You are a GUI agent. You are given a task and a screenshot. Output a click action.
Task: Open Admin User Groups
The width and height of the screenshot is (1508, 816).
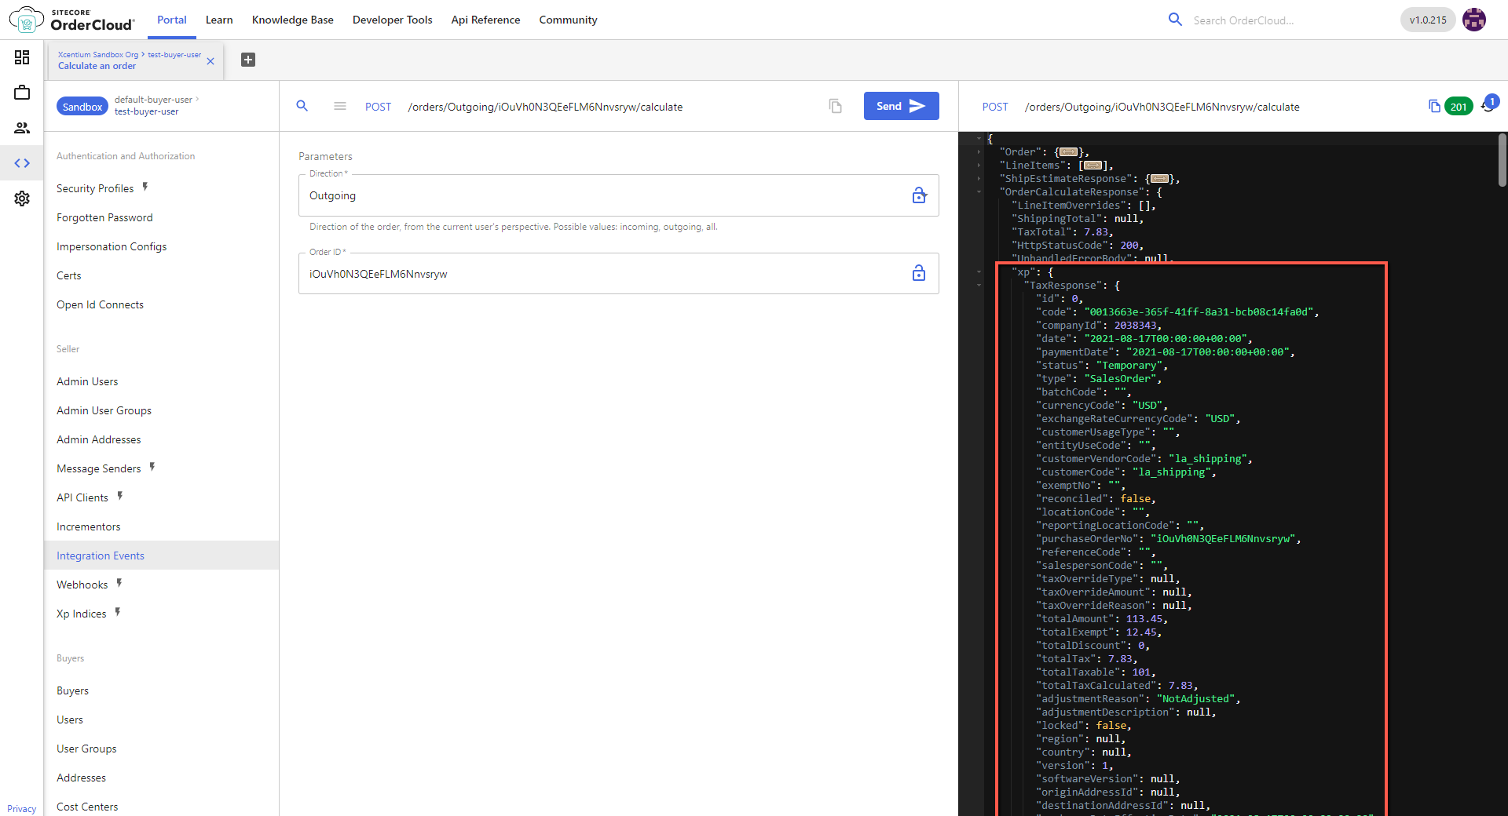pyautogui.click(x=104, y=410)
